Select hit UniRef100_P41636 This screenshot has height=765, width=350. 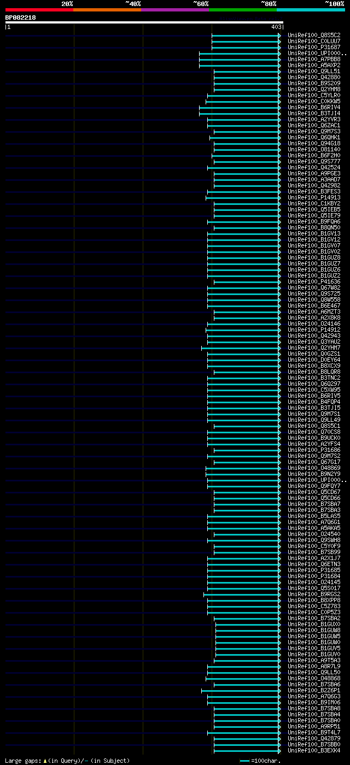click(314, 281)
